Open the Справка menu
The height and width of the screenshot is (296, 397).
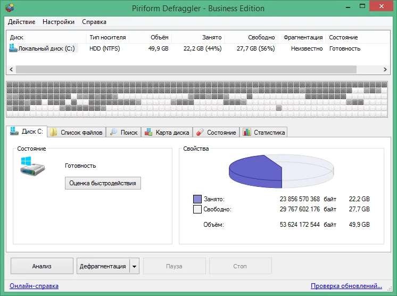coord(94,22)
